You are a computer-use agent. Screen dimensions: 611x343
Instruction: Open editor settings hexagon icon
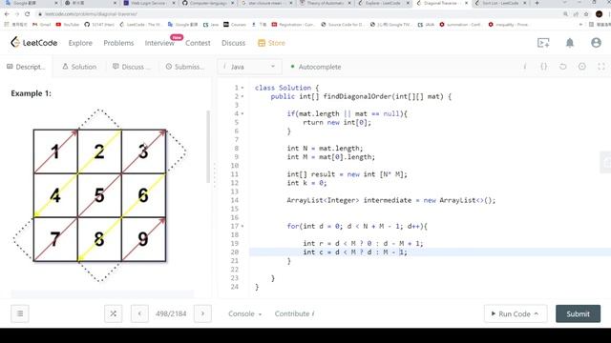581,67
